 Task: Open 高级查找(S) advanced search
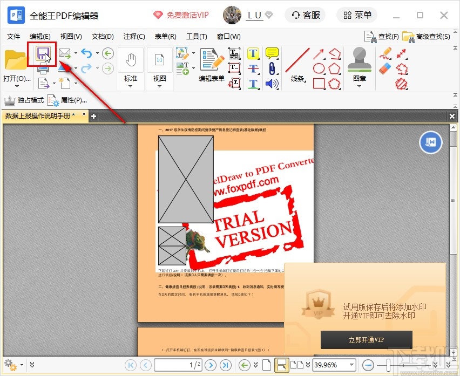[427, 37]
